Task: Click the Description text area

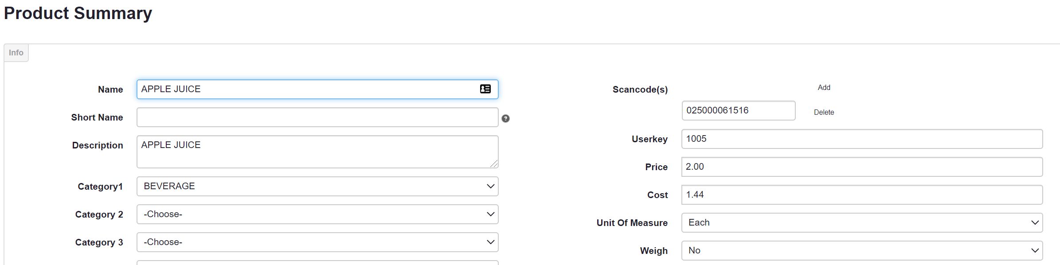Action: coord(317,152)
